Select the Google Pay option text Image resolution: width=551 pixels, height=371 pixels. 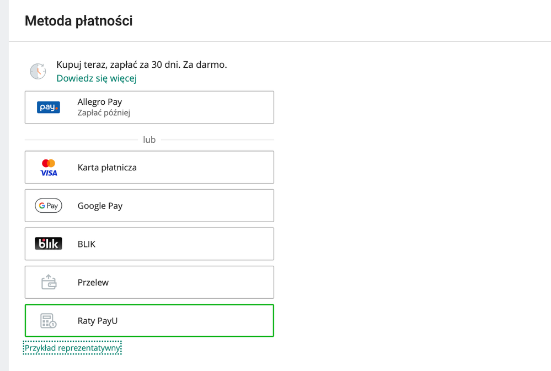[x=100, y=206]
